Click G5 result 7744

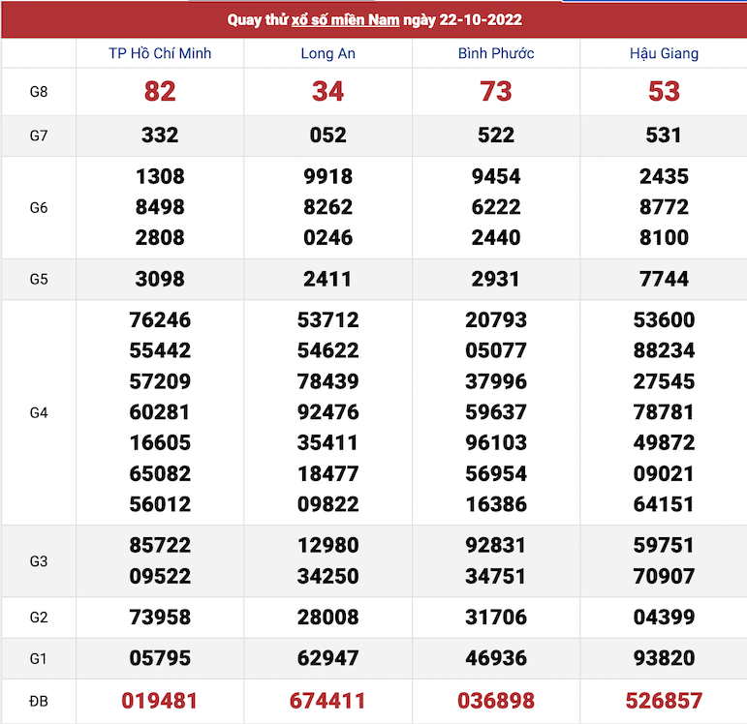pos(664,279)
